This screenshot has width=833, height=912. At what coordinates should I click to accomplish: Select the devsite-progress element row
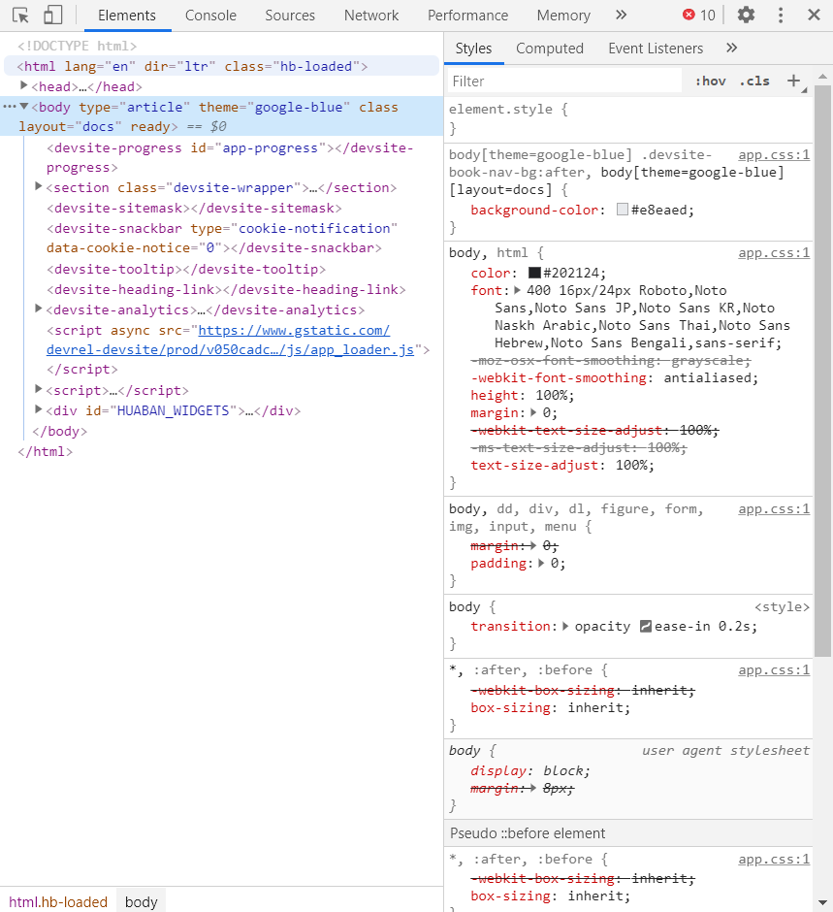230,157
